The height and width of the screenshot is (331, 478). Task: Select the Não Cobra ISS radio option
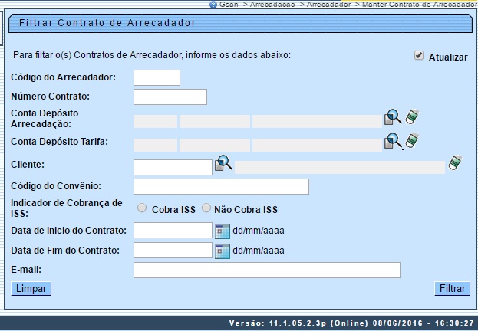[x=206, y=208]
